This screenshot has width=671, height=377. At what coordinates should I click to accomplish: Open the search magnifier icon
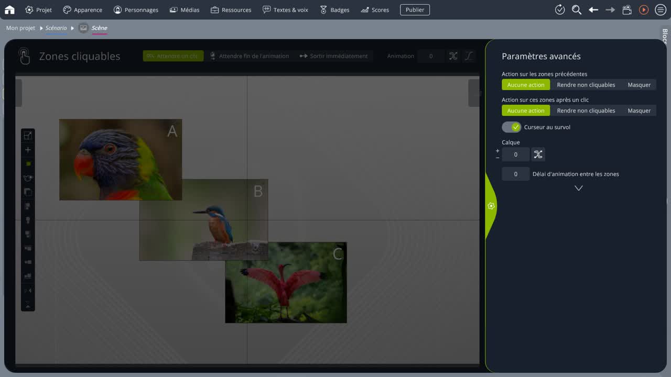(577, 9)
